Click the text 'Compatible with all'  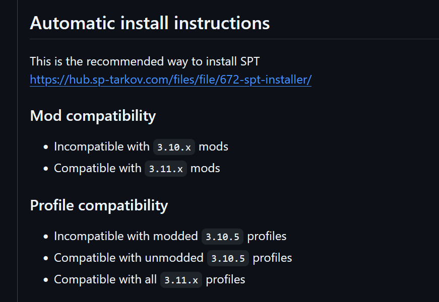pos(105,280)
